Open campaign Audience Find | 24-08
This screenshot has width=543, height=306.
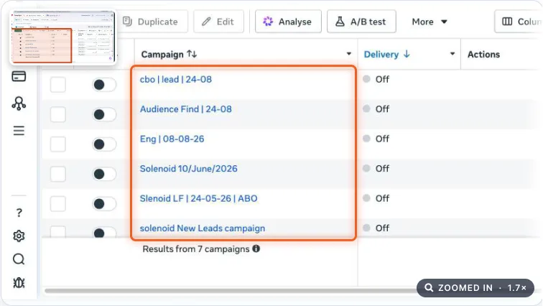[185, 109]
